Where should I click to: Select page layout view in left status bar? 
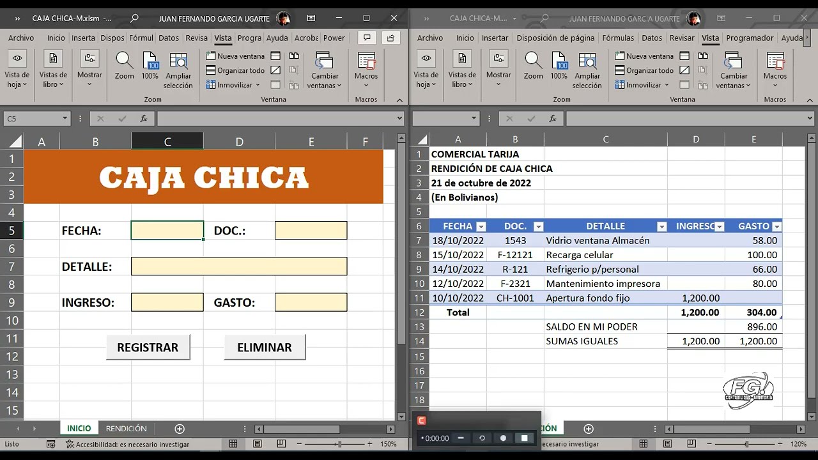click(x=258, y=444)
